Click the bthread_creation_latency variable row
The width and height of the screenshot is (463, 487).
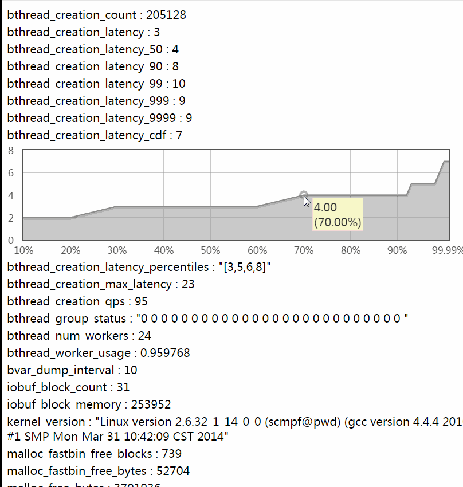click(x=84, y=32)
